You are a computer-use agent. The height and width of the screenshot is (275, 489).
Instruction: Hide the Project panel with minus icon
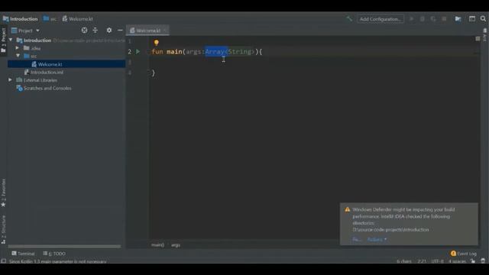(x=120, y=31)
